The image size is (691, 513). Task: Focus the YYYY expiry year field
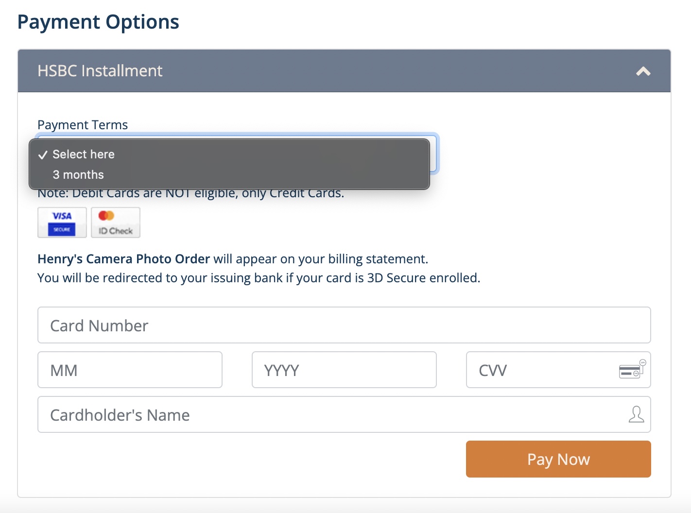[344, 370]
